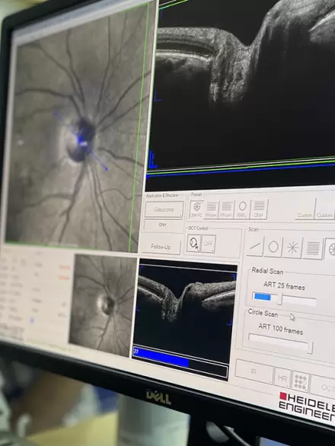This screenshot has height=446, width=335.
Task: Open the OFF dropdown in OCT Control
Action: tap(209, 244)
